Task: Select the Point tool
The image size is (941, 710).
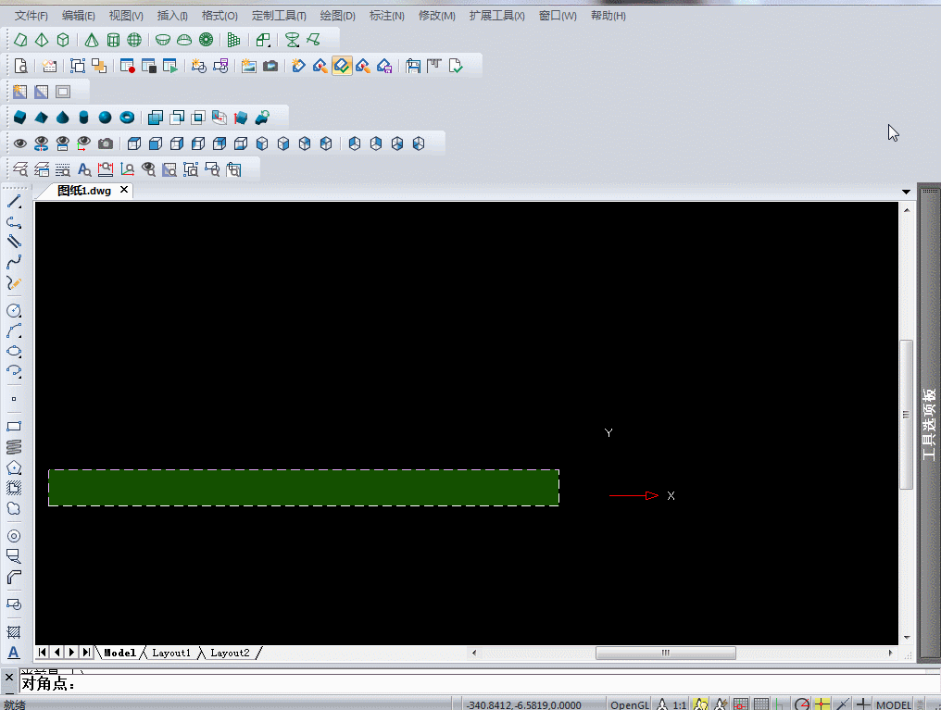Action: [x=14, y=399]
